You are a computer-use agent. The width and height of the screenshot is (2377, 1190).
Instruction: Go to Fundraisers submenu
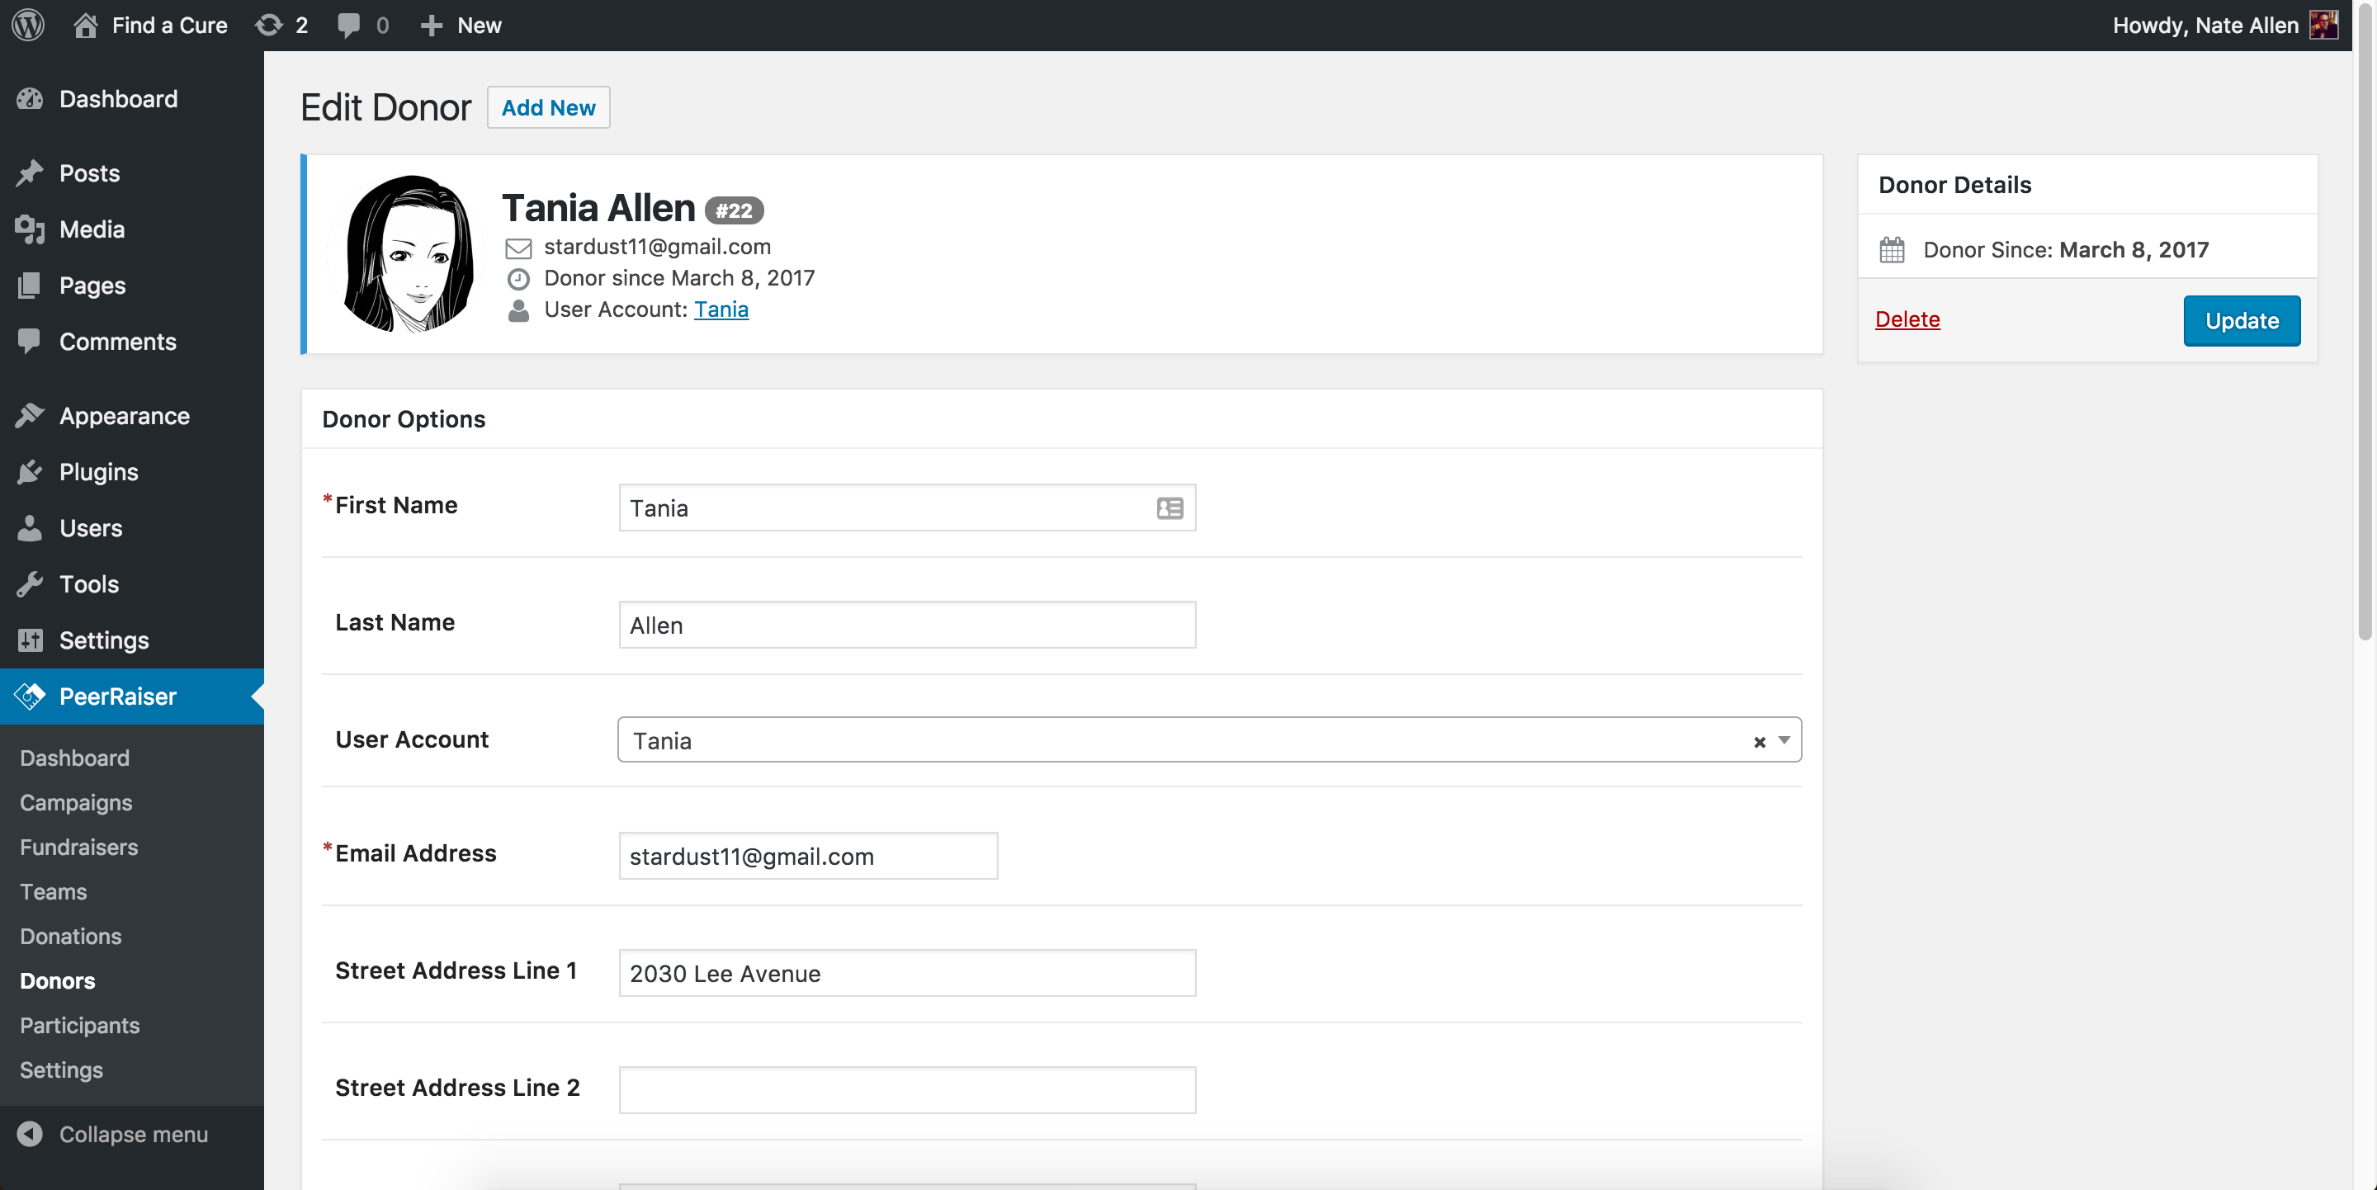pos(78,847)
